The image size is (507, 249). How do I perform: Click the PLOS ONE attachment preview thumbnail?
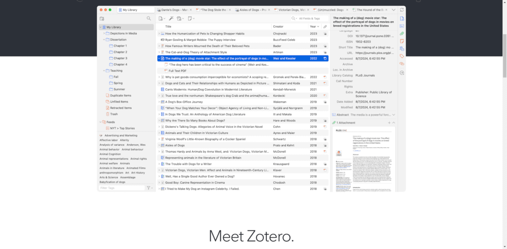[x=364, y=159]
